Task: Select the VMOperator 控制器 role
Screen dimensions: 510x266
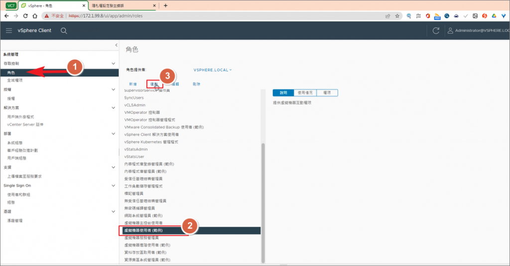Action: pos(142,112)
